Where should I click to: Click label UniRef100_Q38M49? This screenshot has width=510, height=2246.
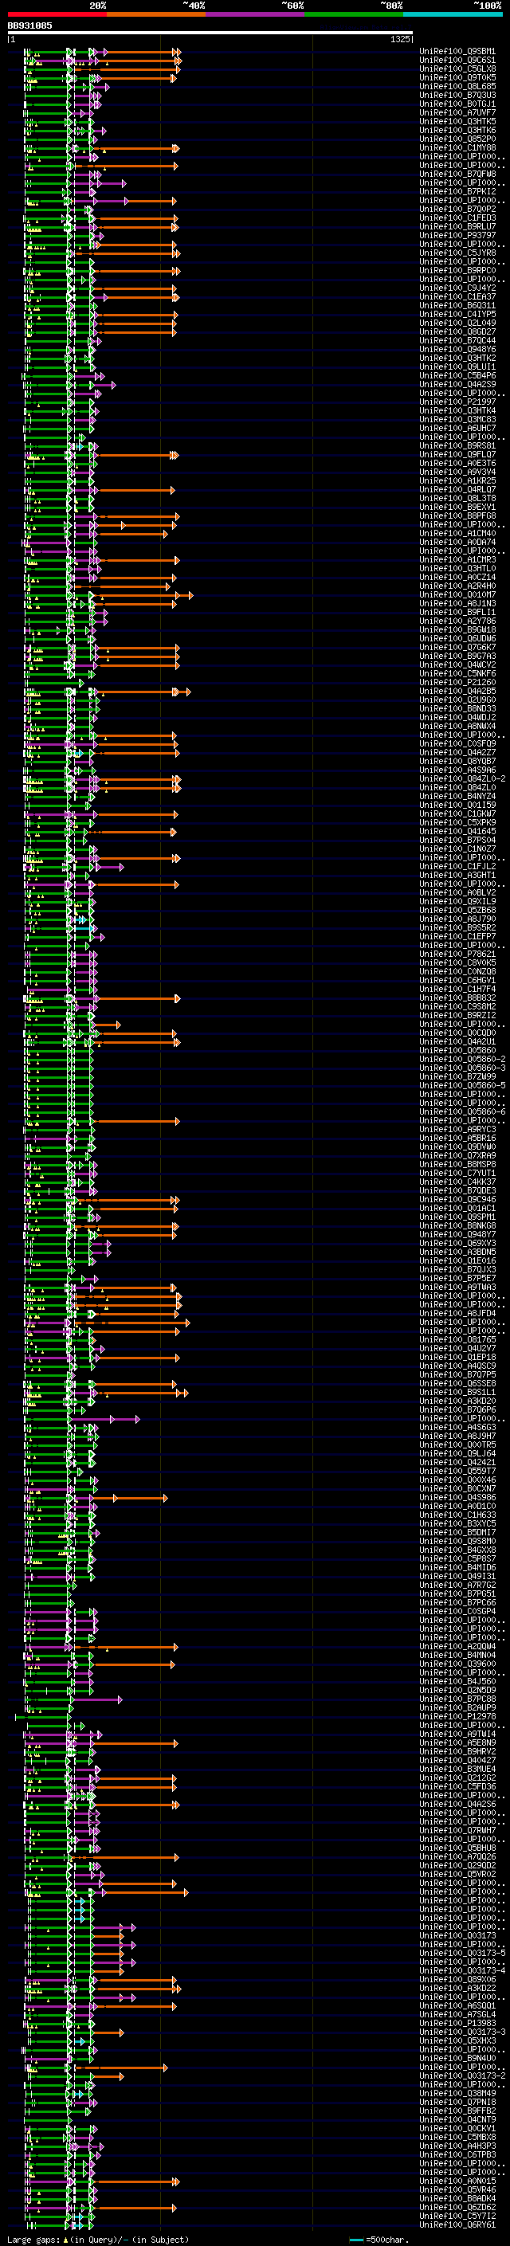pyautogui.click(x=457, y=2092)
